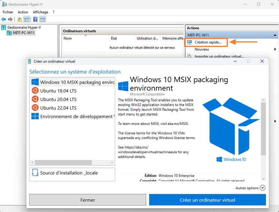Image resolution: width=279 pixels, height=212 pixels.
Task: Close the Créer un ordinateur virtuel dialog
Action: coord(262,61)
